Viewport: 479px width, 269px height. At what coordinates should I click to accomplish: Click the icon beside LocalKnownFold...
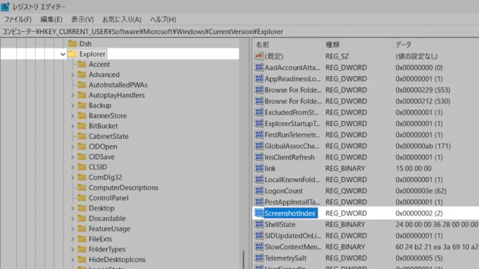(x=259, y=179)
